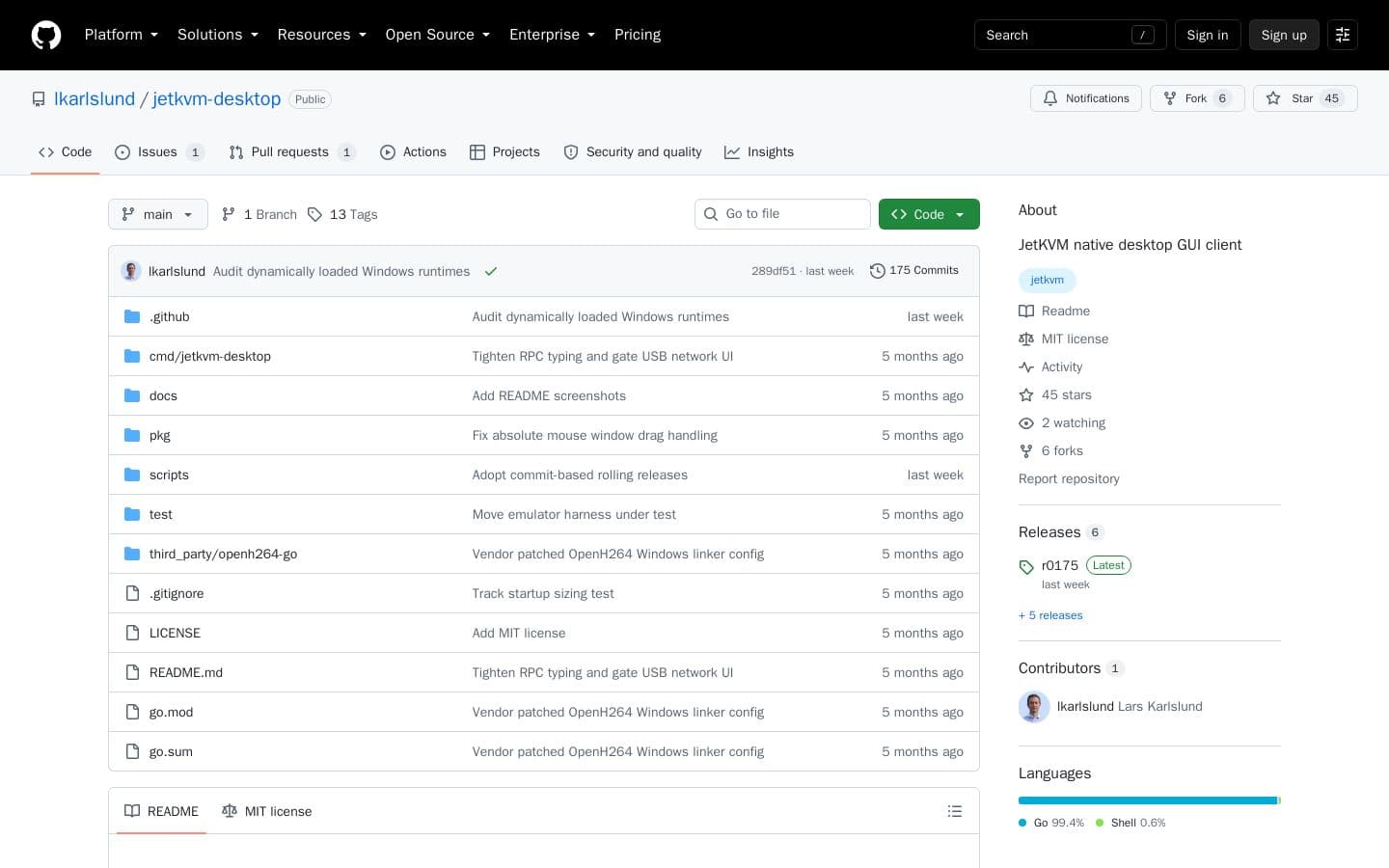
Task: Open the third_party/openh264-go folder
Action: 223,554
